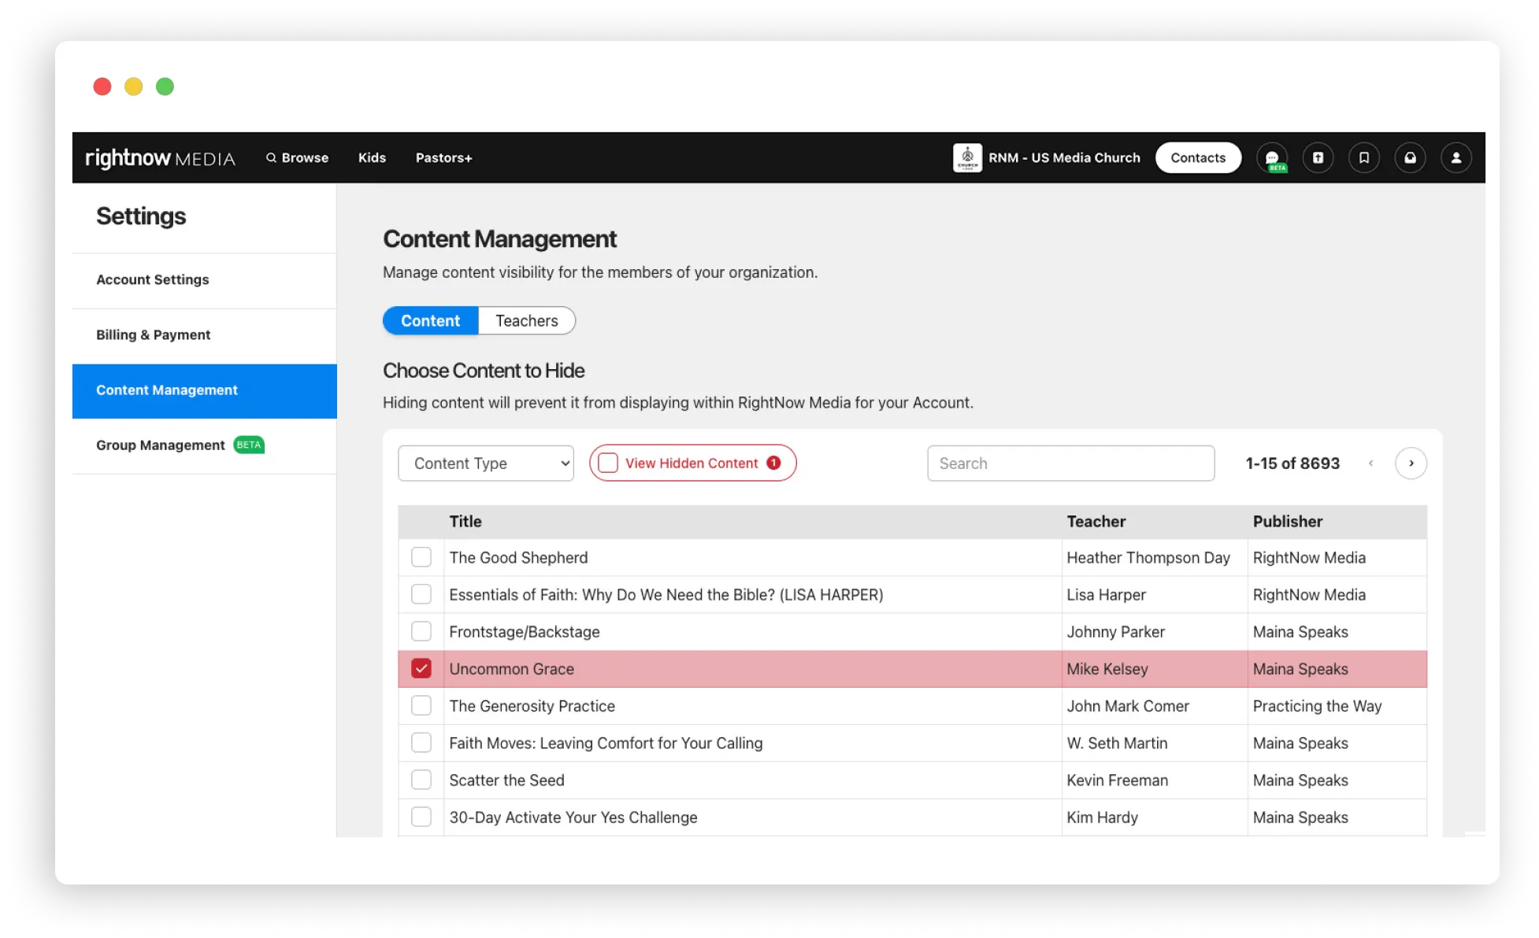Toggle the View Hidden Content checkbox
Image resolution: width=1539 pixels, height=938 pixels.
pos(608,463)
